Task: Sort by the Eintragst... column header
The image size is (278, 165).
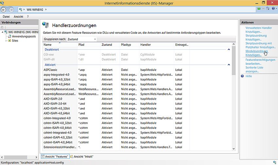Action: [182, 45]
